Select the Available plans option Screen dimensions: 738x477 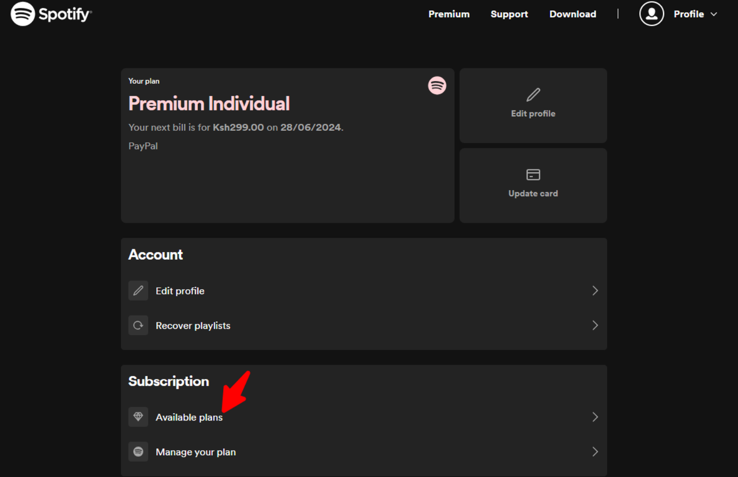tap(189, 417)
